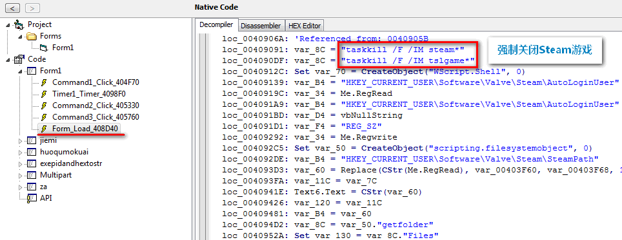
Task: Click the exepidandhextostr module icon
Action: click(31, 163)
